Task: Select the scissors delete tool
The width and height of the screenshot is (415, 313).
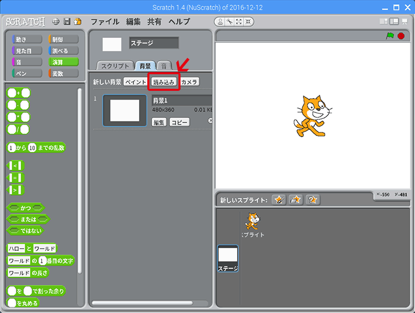Action: tap(229, 22)
